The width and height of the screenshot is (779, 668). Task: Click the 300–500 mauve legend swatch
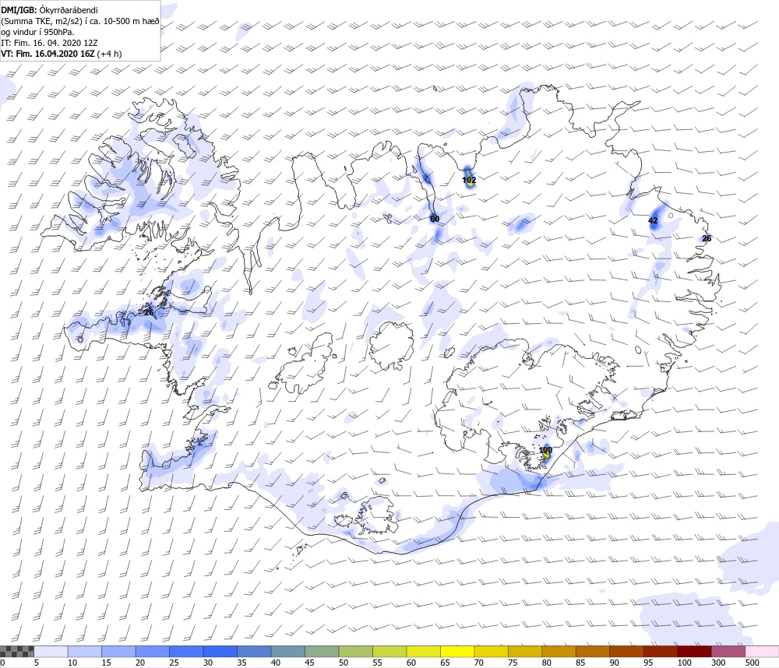tap(728, 652)
